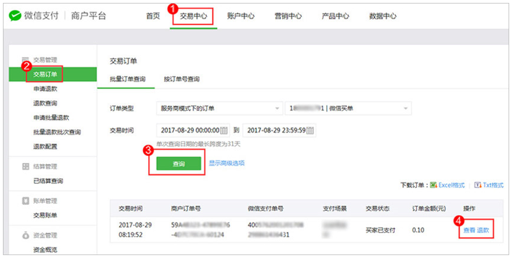Click the 买家已支付 status cell
515x258 pixels.
click(380, 231)
